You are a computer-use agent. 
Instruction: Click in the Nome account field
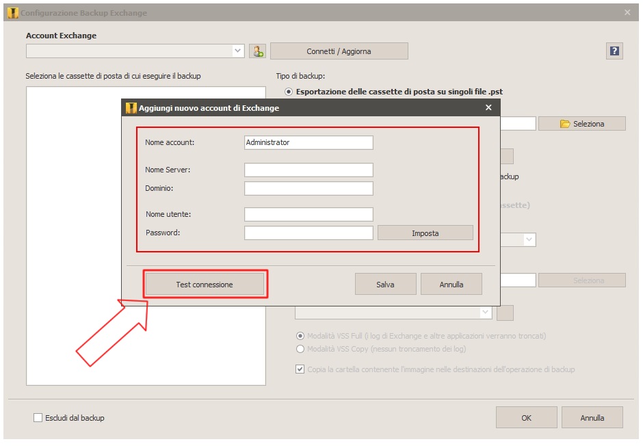point(309,143)
